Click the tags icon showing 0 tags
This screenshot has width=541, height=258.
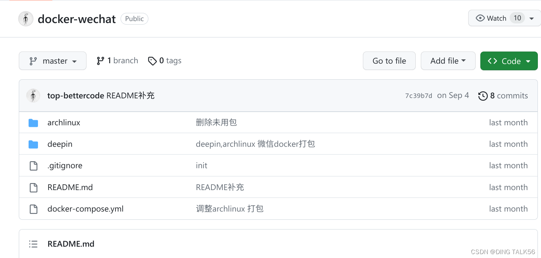152,60
